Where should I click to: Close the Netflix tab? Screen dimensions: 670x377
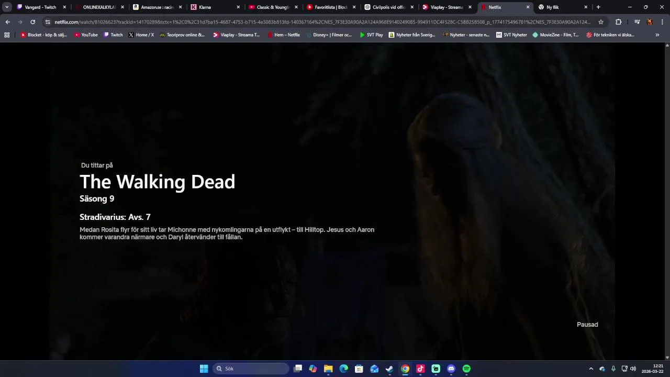(528, 7)
